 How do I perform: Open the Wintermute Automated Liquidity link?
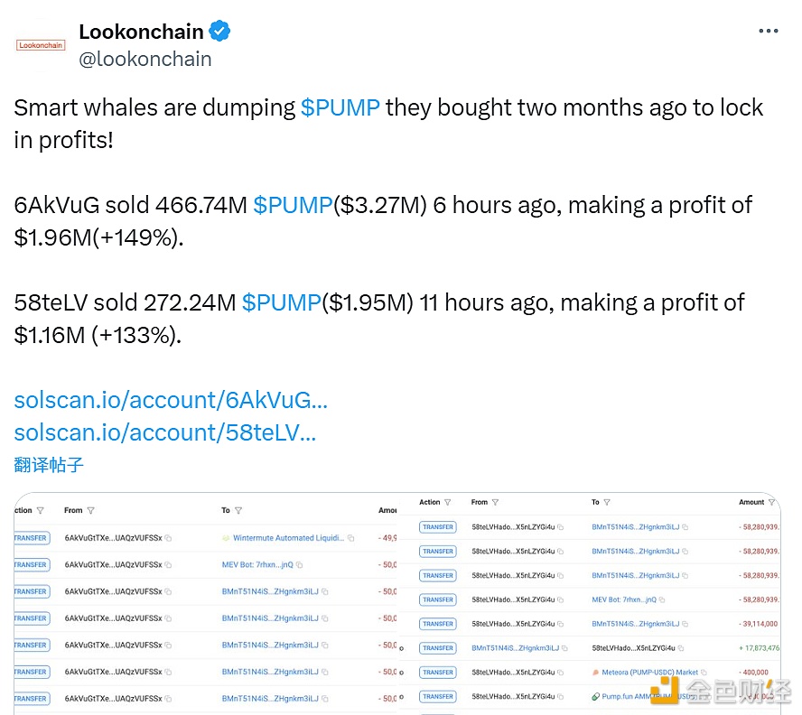pyautogui.click(x=287, y=538)
